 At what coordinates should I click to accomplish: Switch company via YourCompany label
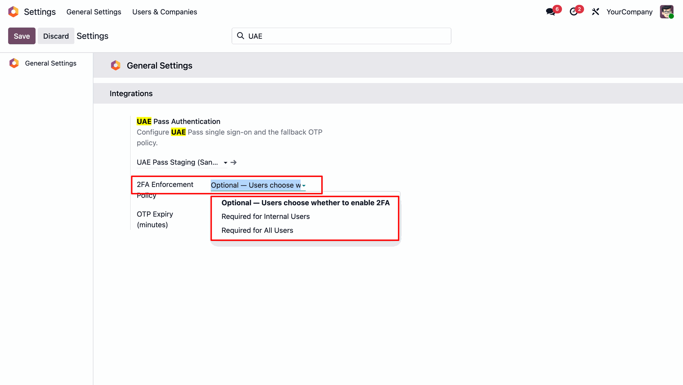coord(629,12)
